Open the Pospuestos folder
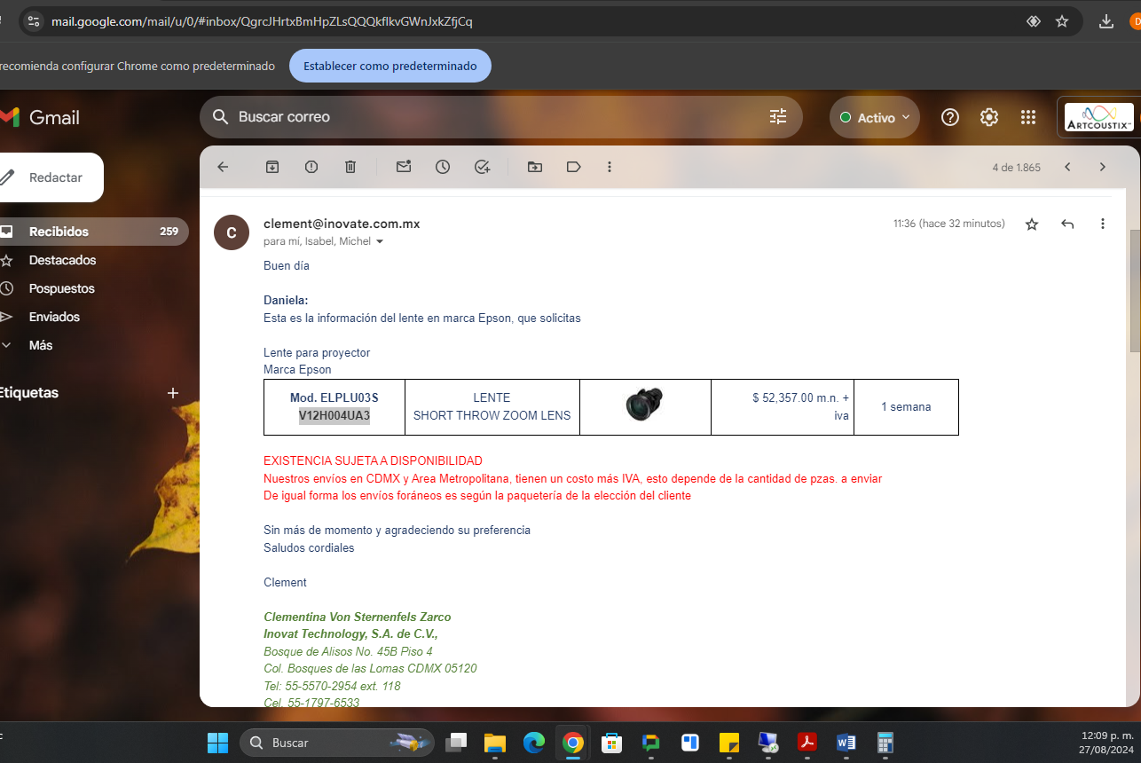Screen dimensions: 1141x763 pos(61,288)
